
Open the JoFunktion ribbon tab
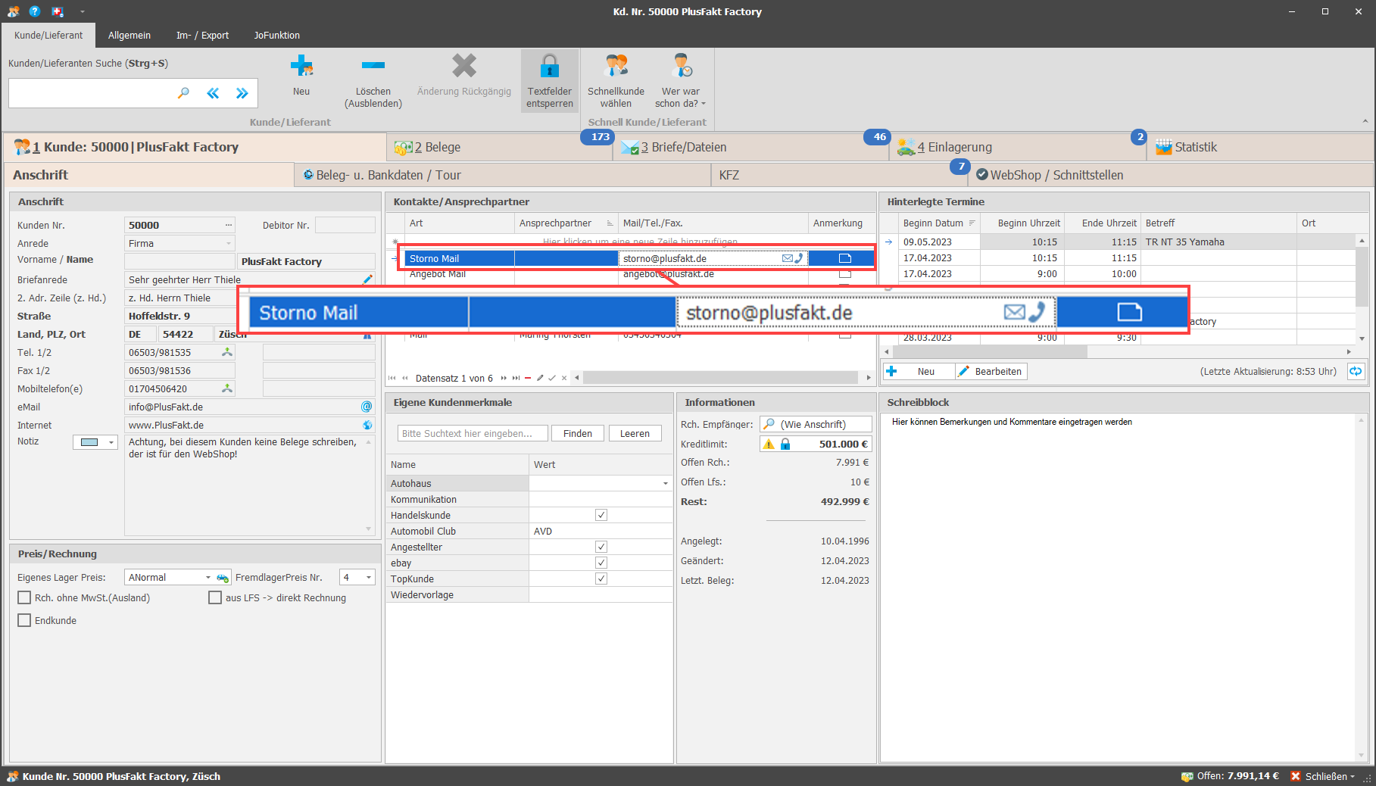click(277, 36)
